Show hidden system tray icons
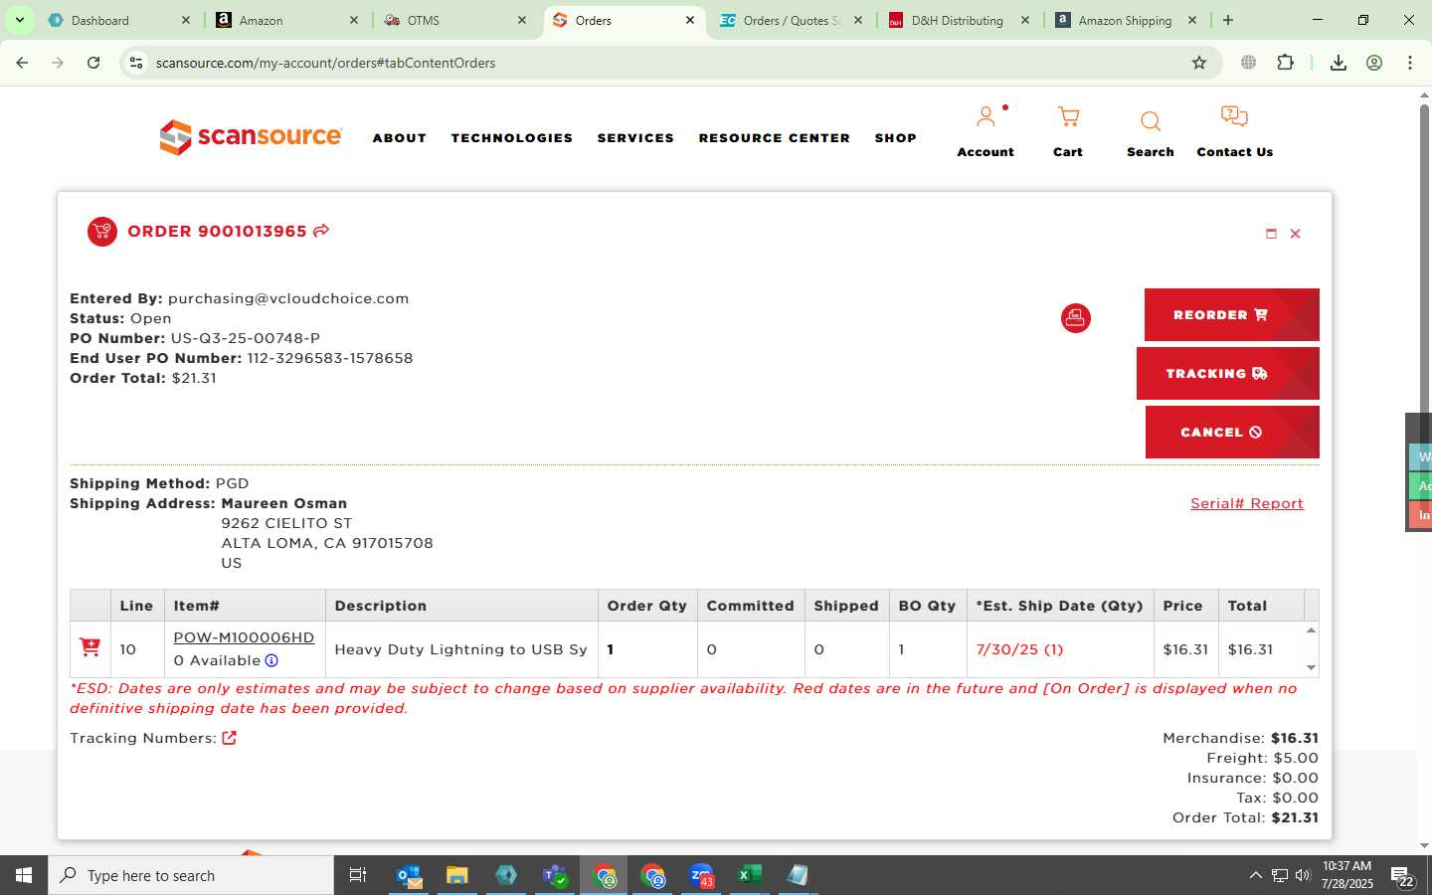This screenshot has height=895, width=1432. (x=1255, y=875)
